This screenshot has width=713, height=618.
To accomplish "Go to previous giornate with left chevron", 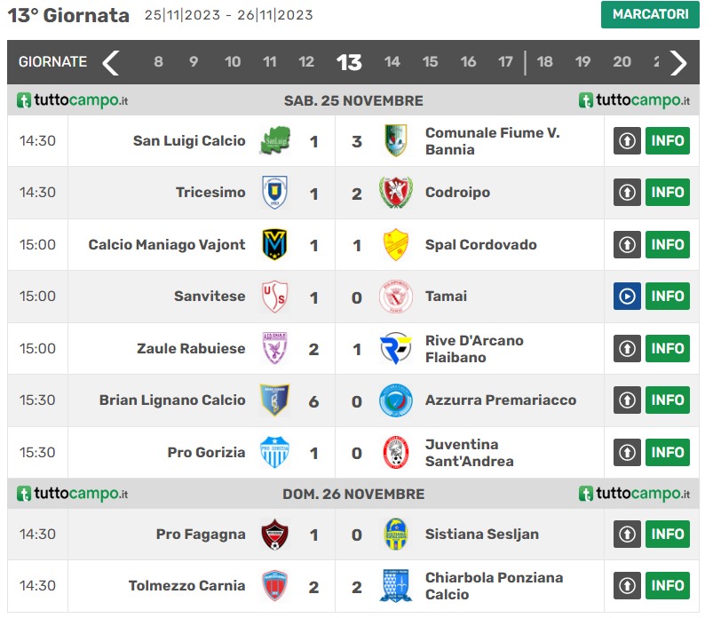I will [111, 62].
